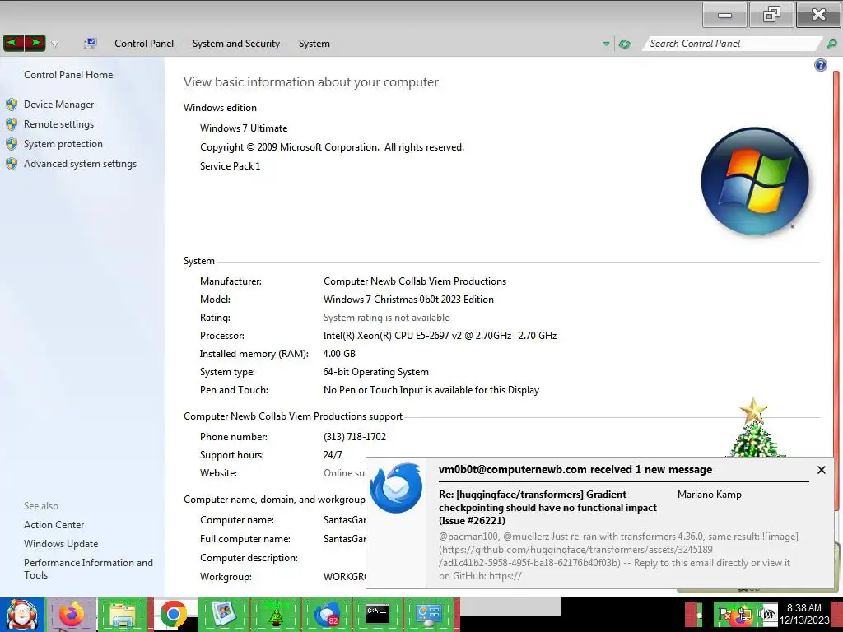Click the volume speaker tray icon

(x=766, y=614)
